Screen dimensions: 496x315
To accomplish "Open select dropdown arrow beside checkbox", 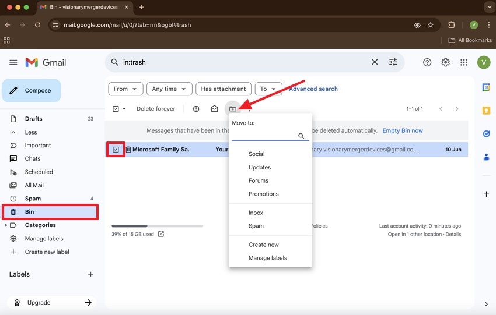I will point(124,109).
